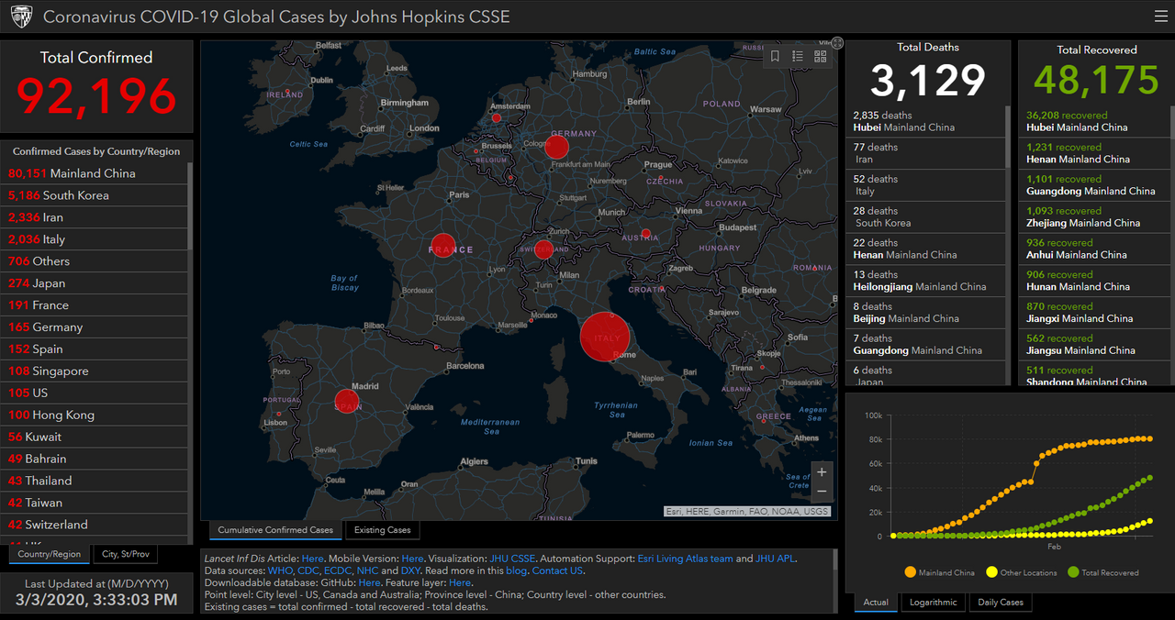Zoom out on the map
This screenshot has width=1175, height=620.
[x=822, y=492]
